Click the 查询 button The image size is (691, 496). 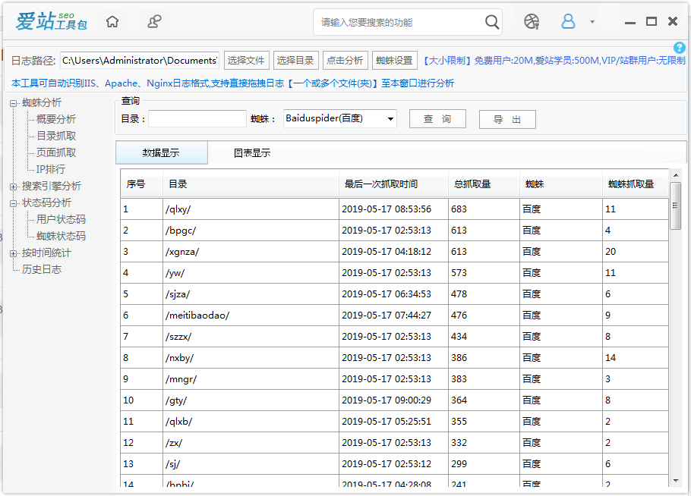click(x=437, y=119)
